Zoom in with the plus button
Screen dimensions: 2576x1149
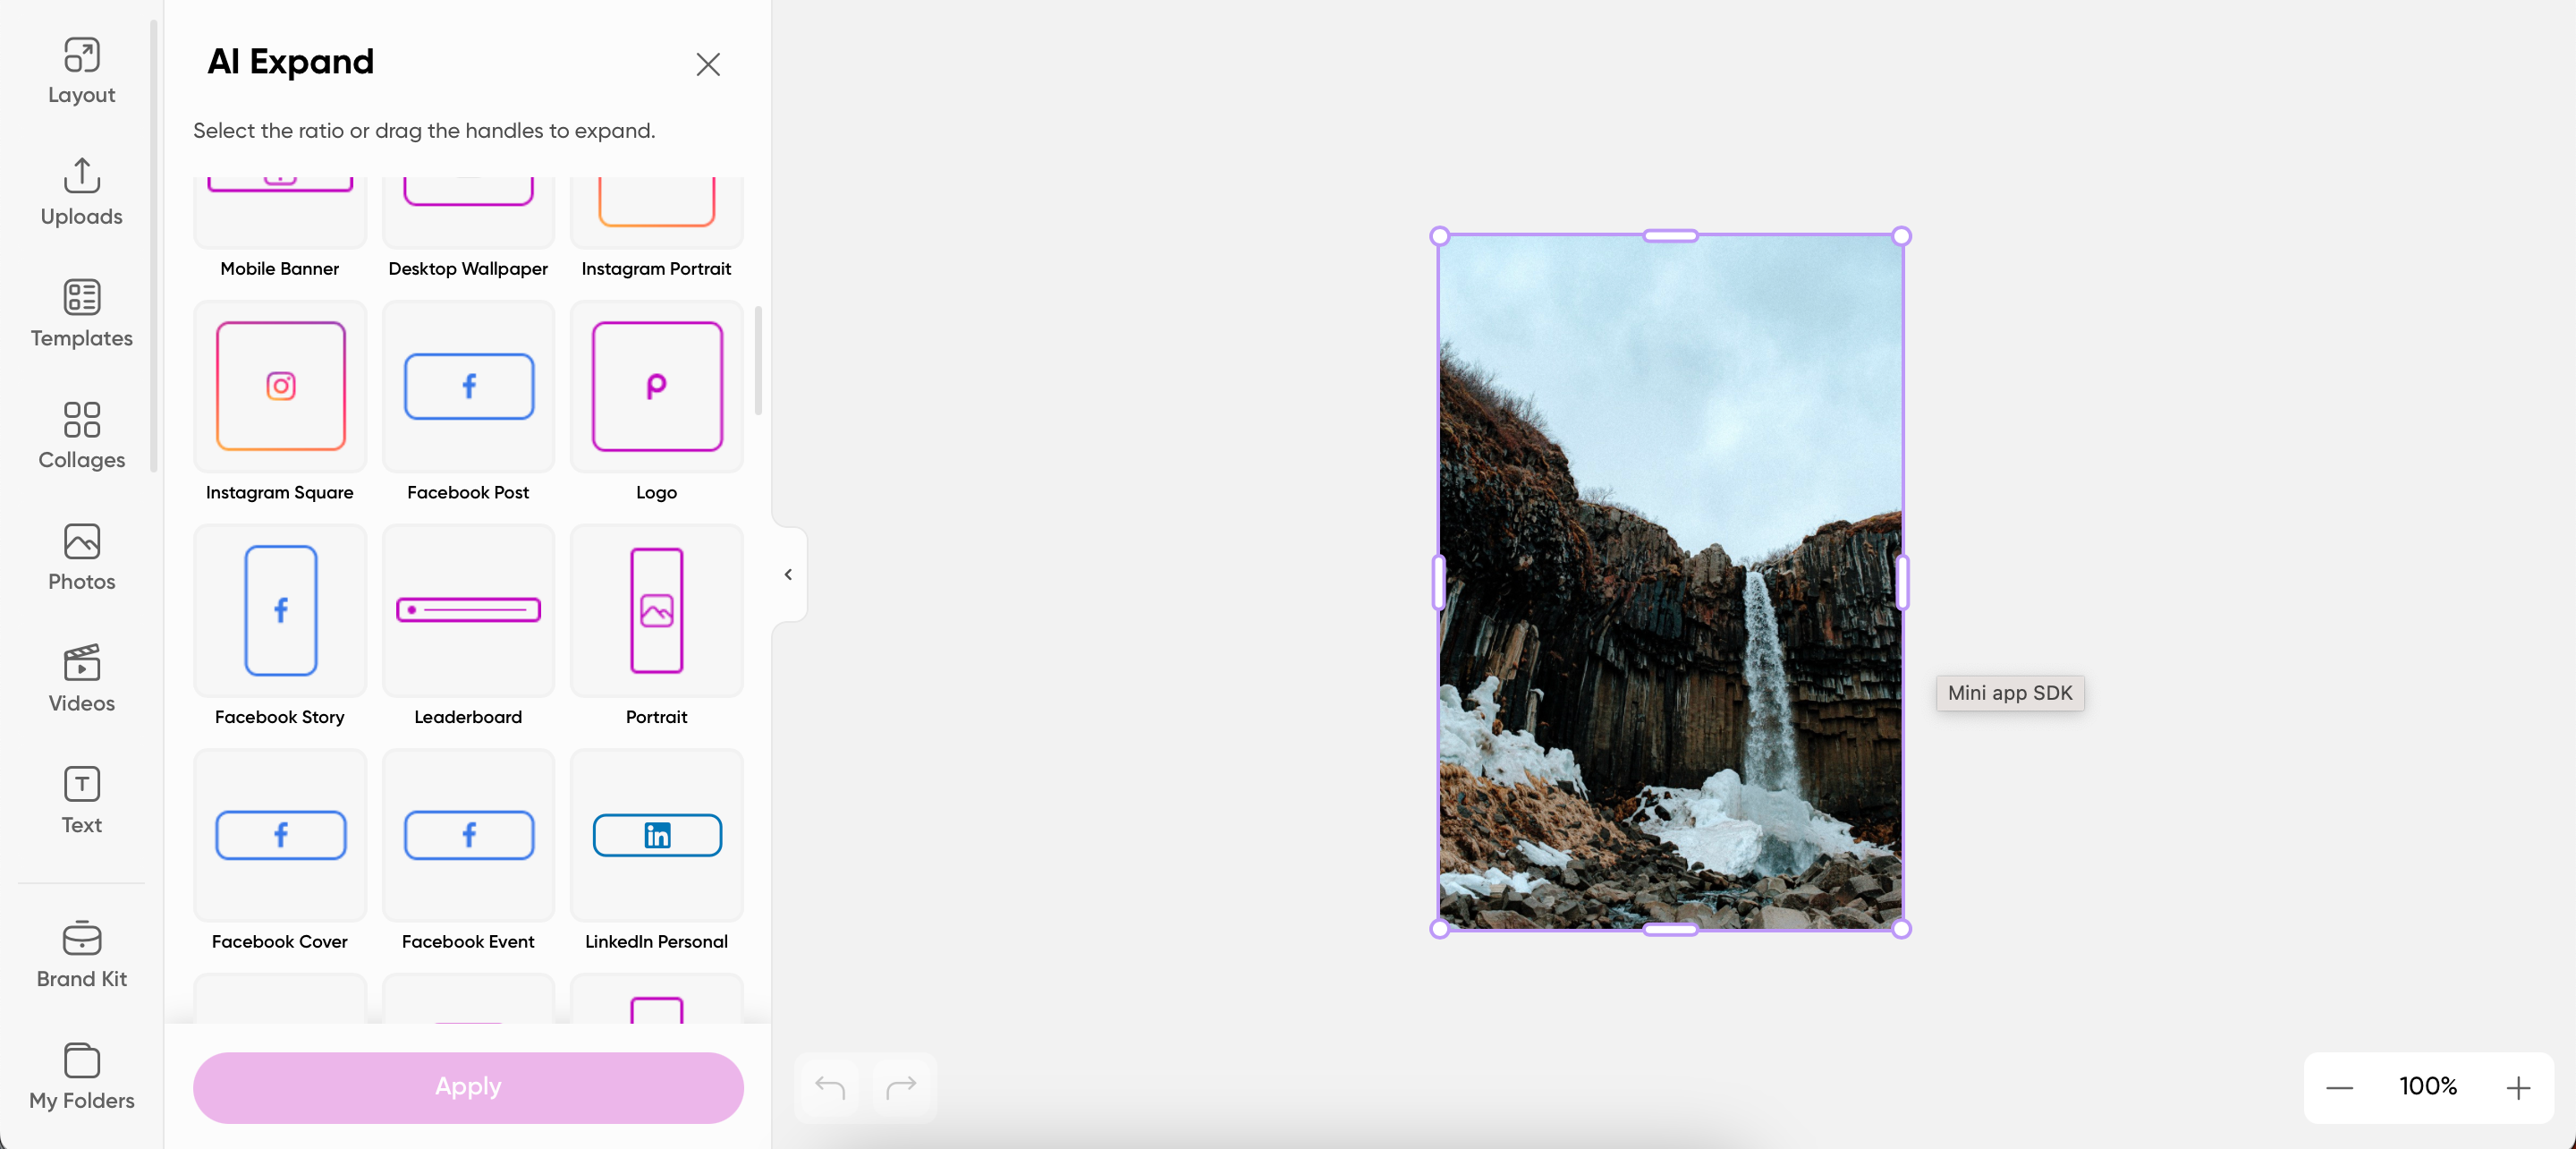[x=2518, y=1088]
